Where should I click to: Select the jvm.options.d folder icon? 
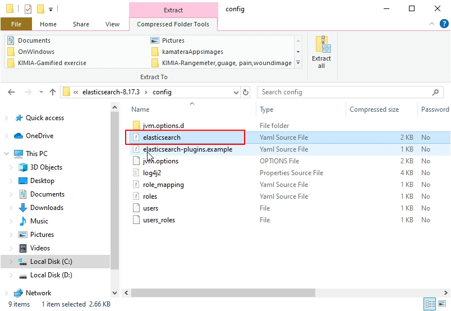[136, 126]
